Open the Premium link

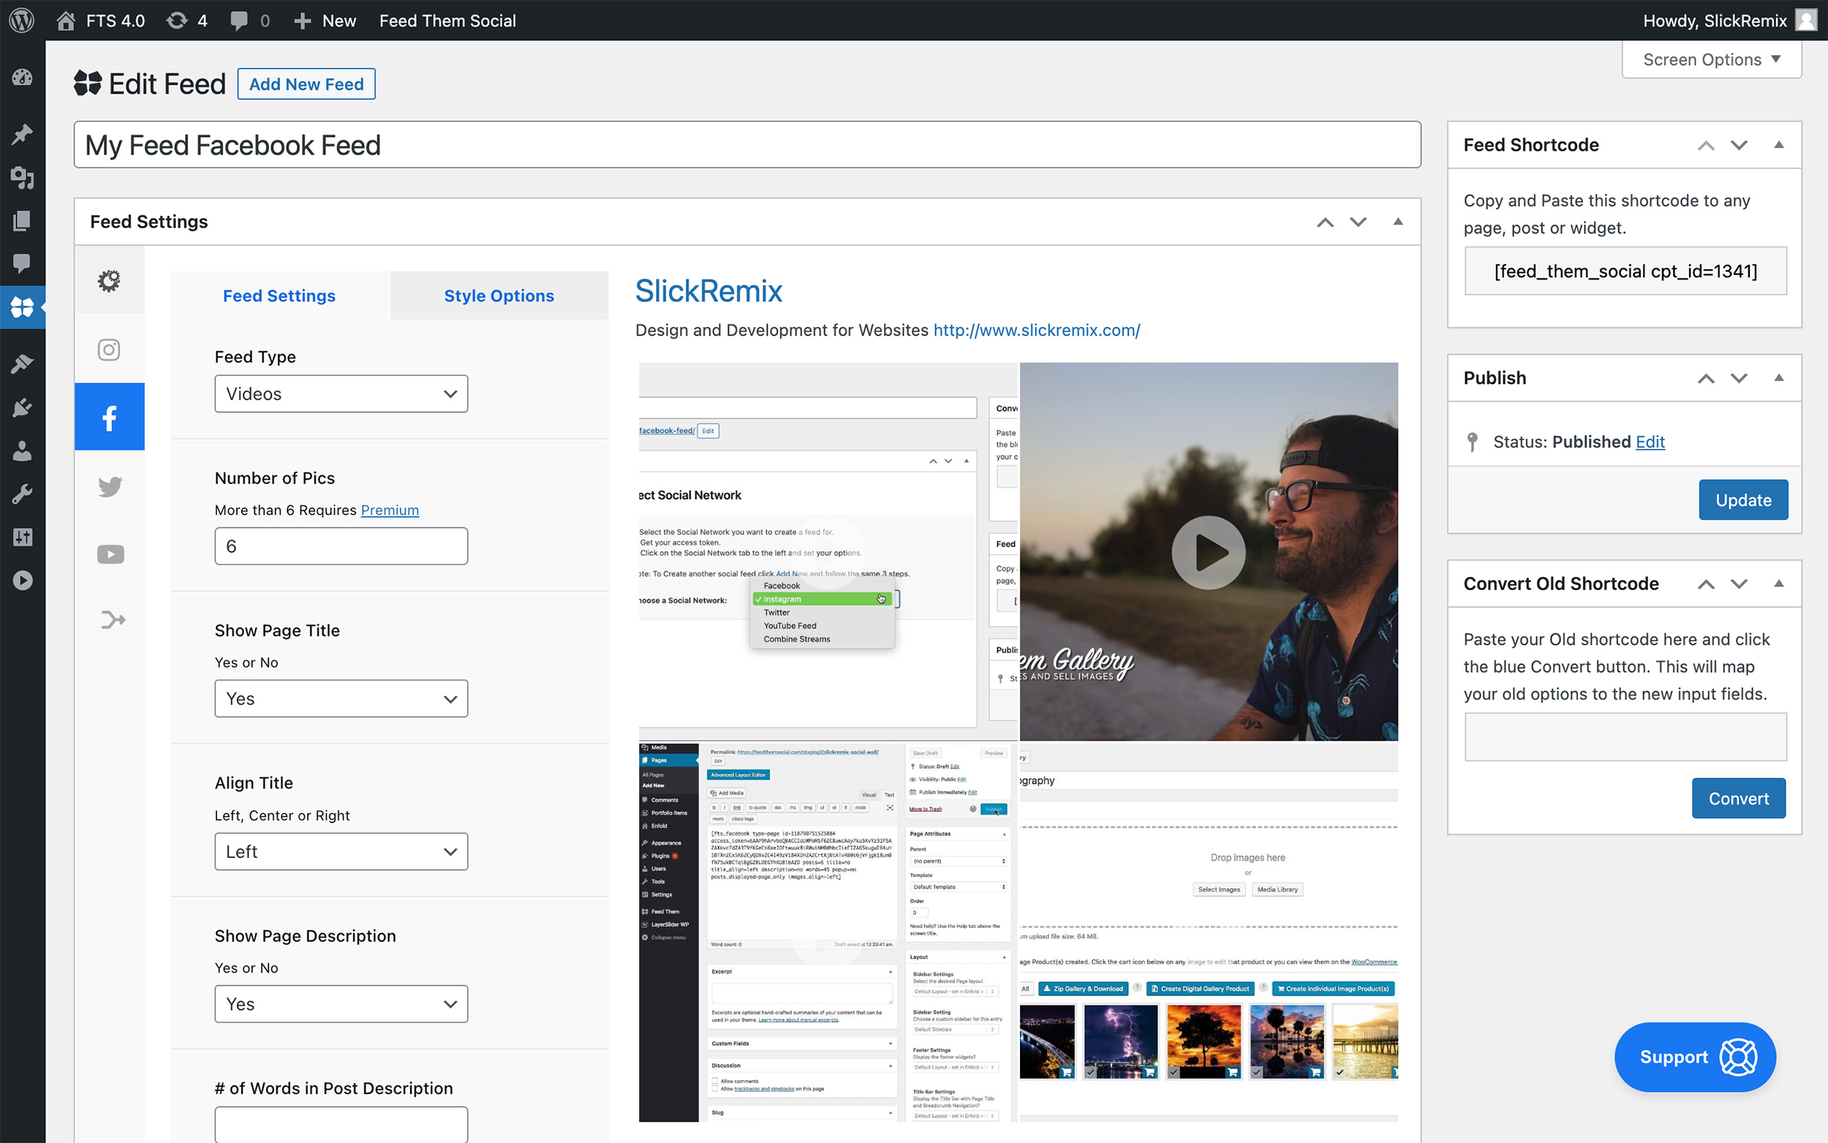[390, 510]
